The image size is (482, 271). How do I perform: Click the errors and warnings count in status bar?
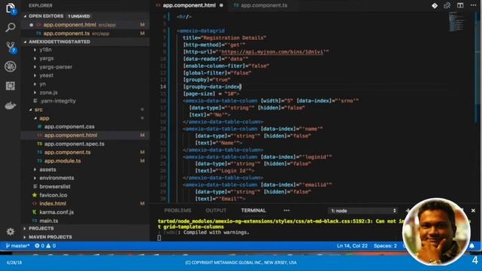click(x=45, y=246)
